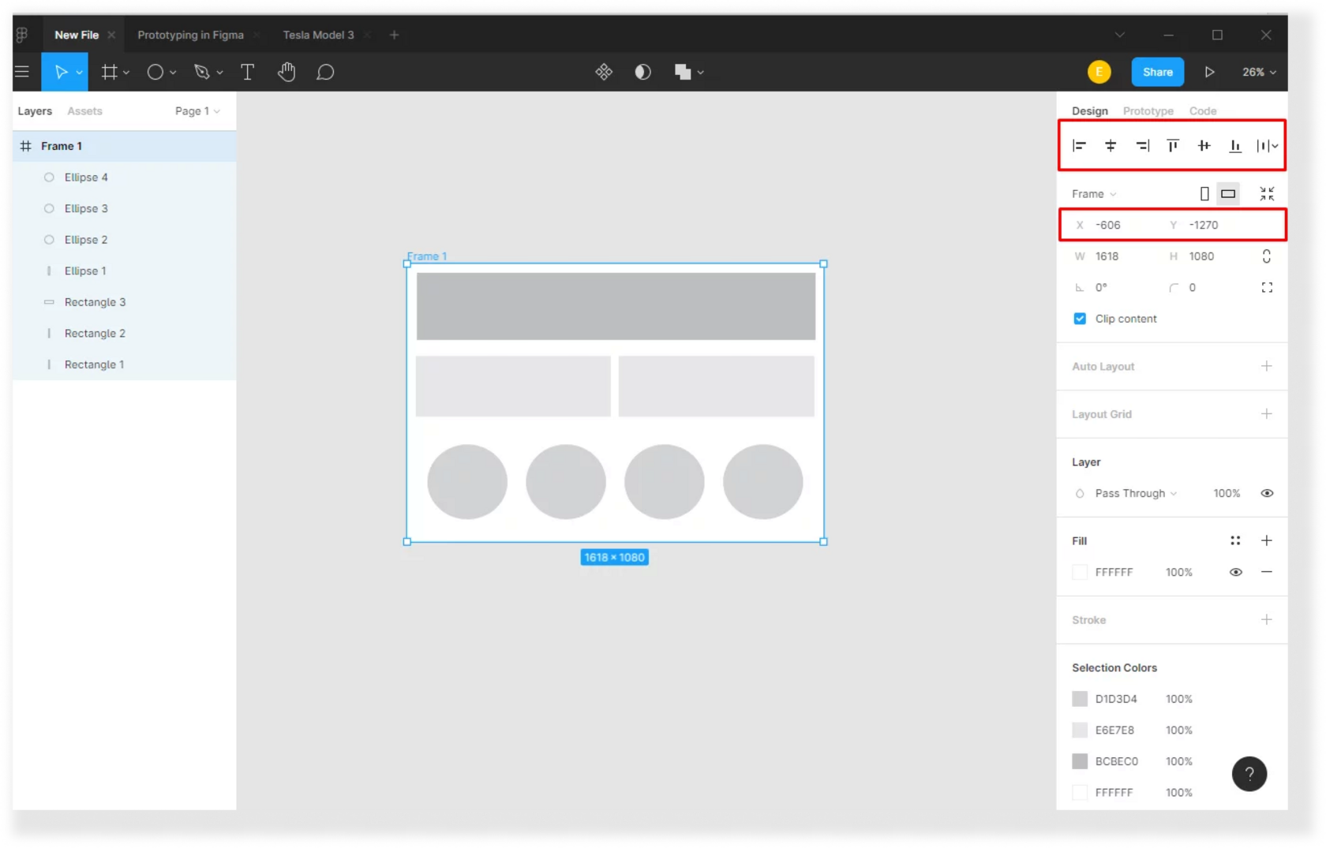Align selection to top

1173,145
